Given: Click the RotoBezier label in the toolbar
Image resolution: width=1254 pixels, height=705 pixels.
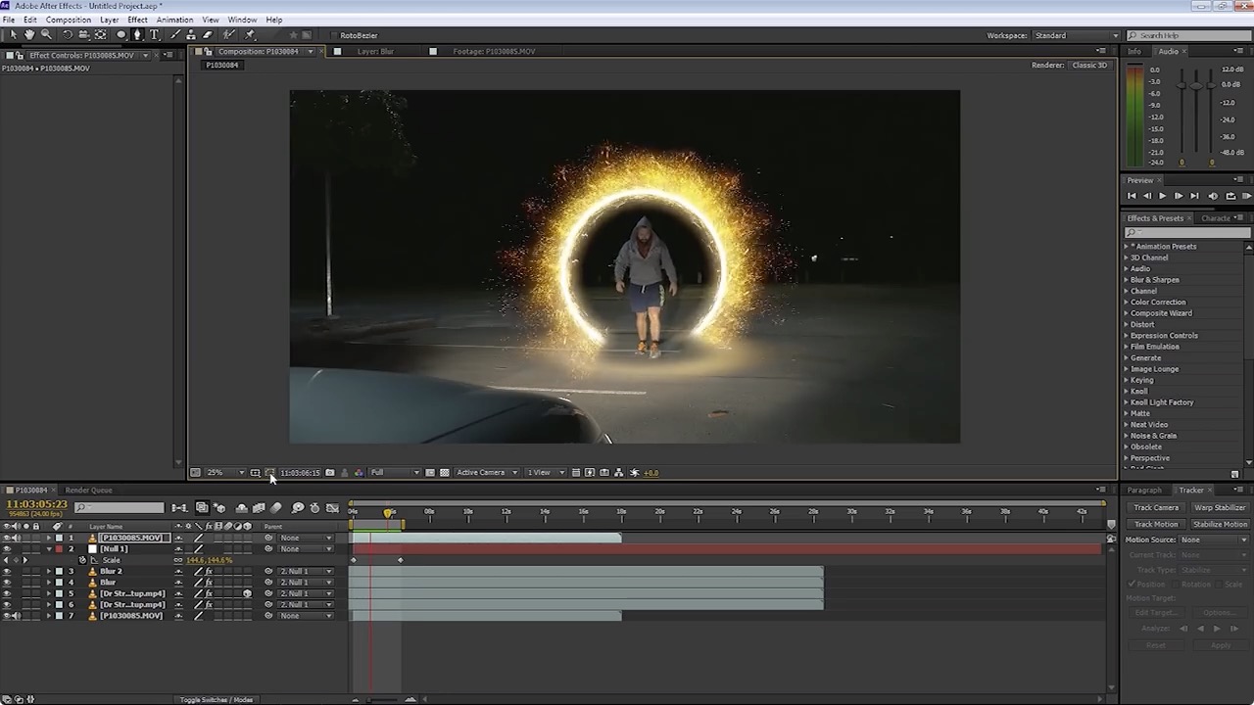Looking at the screenshot, I should (359, 35).
